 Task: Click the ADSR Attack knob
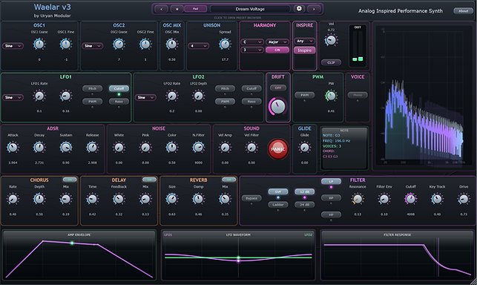pyautogui.click(x=13, y=148)
